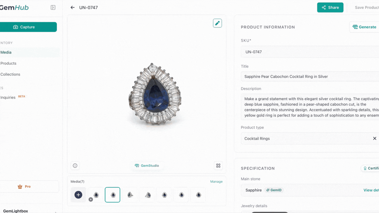379x213 pixels.
Task: Click the back arrow next to UN-0747
Action: 72,8
